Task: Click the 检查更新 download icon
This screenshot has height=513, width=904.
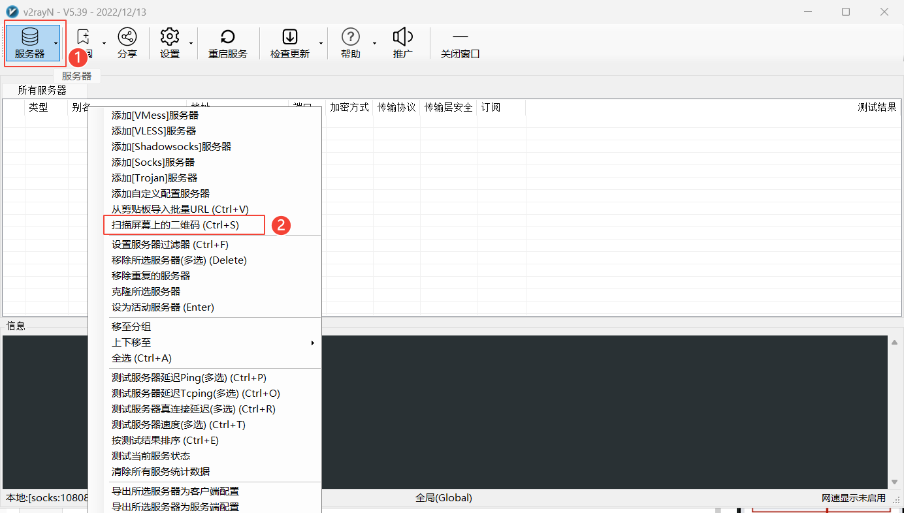Action: 289,37
